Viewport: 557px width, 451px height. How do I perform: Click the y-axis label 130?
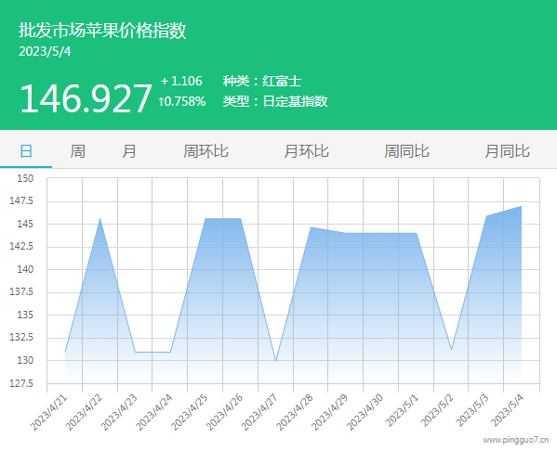(x=25, y=360)
